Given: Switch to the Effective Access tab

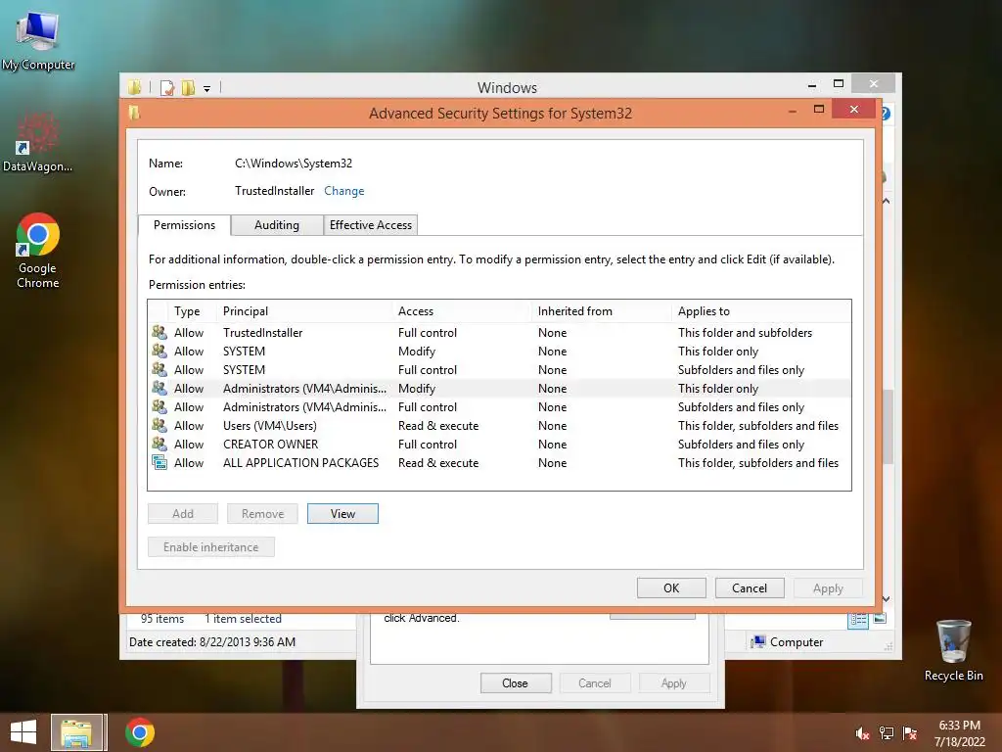Looking at the screenshot, I should tap(371, 225).
